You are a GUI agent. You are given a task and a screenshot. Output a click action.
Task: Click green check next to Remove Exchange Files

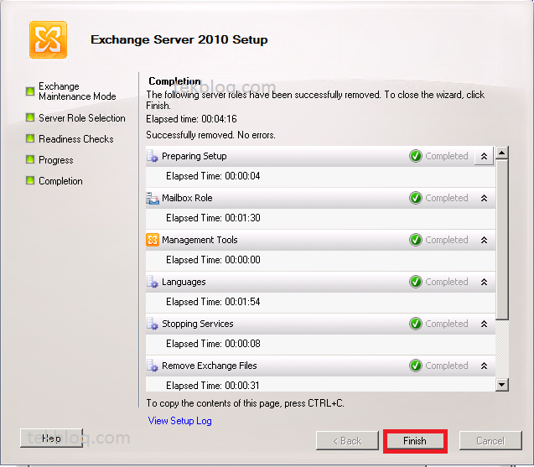pos(416,366)
